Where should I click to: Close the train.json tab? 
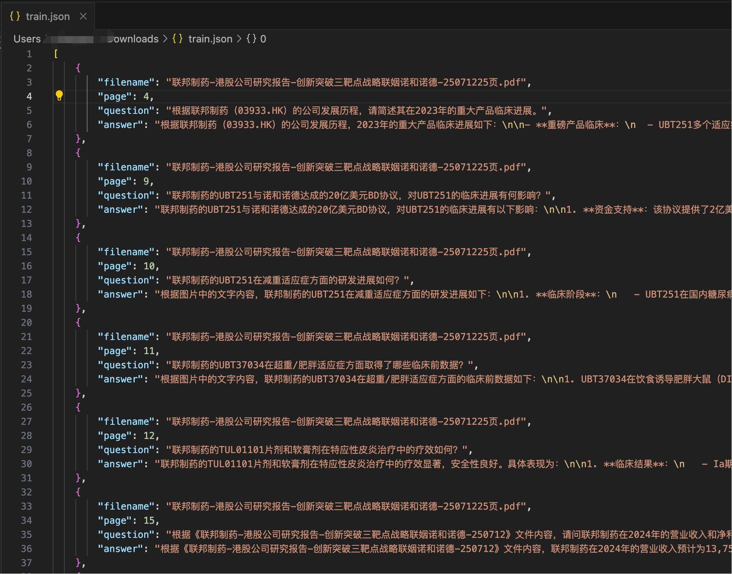(x=83, y=16)
